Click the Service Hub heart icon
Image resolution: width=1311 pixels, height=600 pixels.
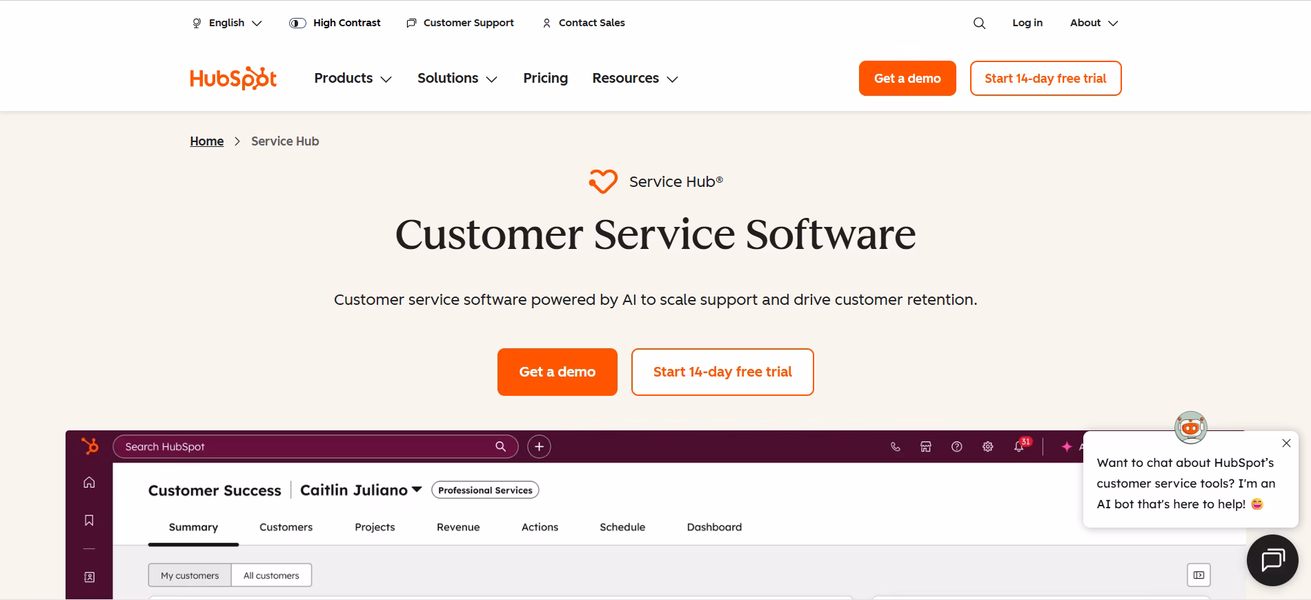pos(602,181)
